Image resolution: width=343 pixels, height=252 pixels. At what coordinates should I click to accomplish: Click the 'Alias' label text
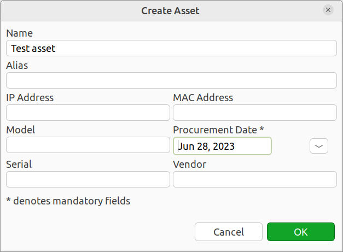click(x=17, y=66)
